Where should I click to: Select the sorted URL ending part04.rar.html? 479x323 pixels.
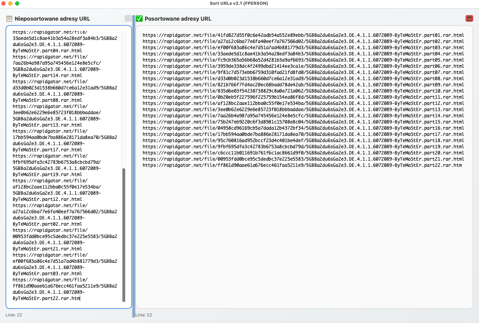pyautogui.click(x=303, y=54)
